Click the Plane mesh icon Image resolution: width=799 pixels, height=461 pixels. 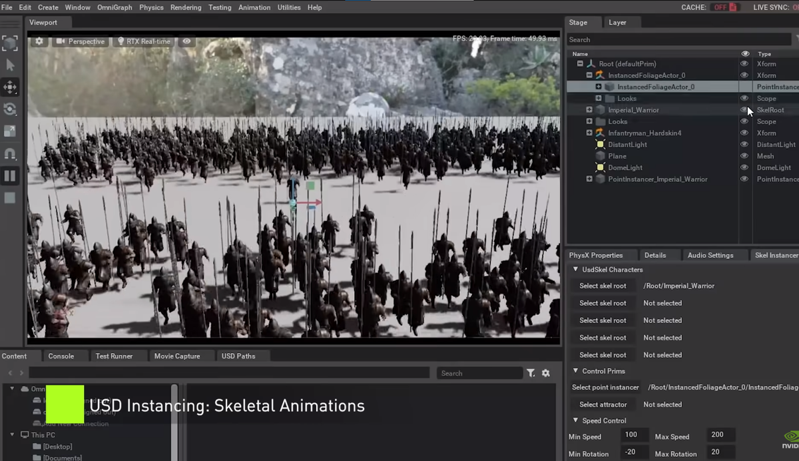point(600,156)
